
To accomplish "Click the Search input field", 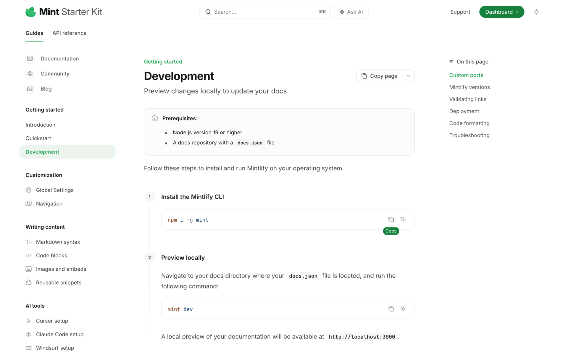I will (265, 12).
